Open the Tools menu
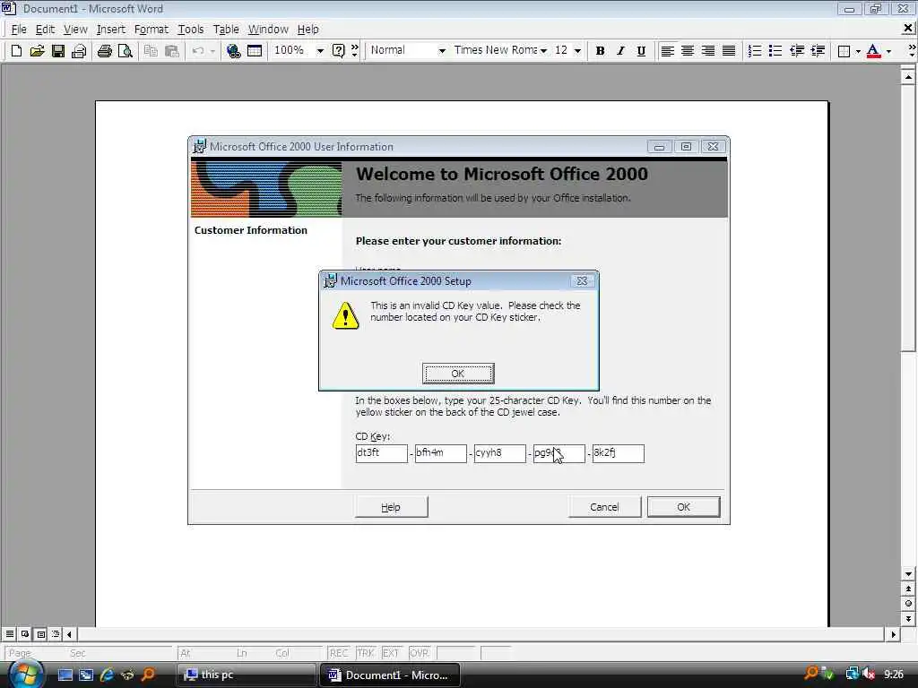Viewport: 918px width, 688px height. [x=191, y=30]
